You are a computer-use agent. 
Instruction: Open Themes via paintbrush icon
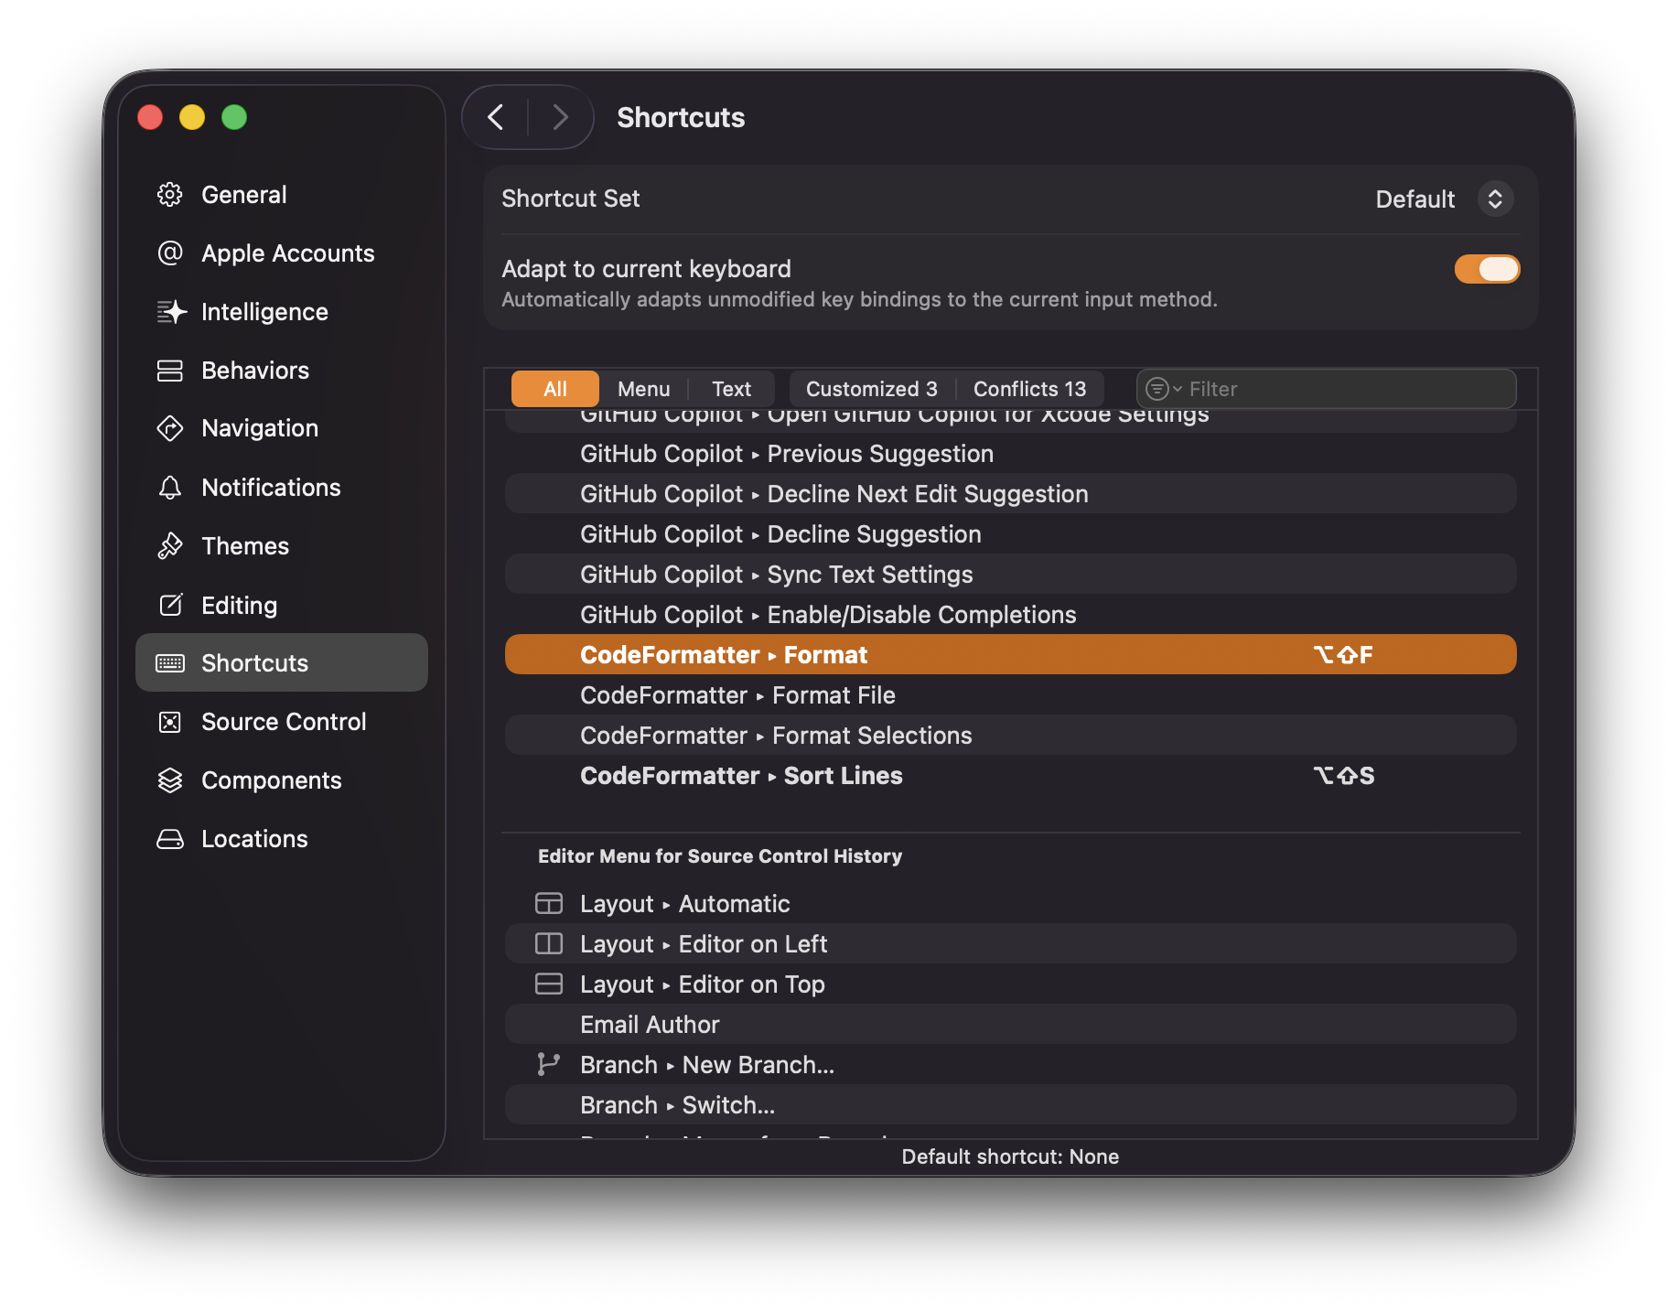(170, 545)
